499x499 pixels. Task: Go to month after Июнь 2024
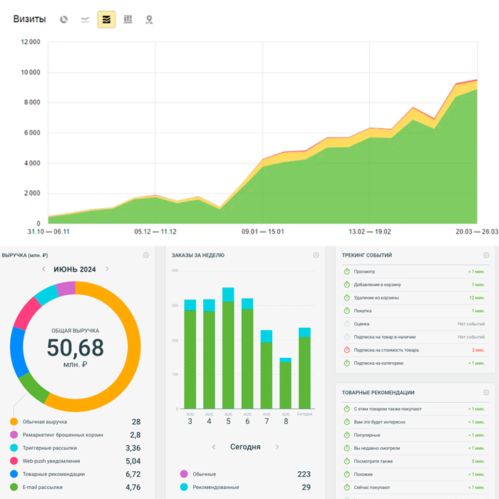tap(107, 269)
